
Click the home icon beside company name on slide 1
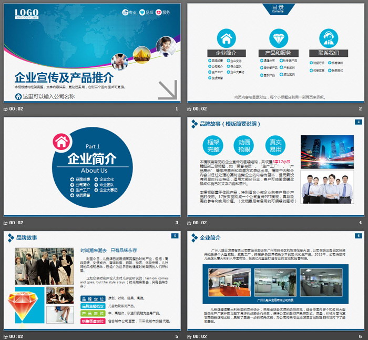point(18,96)
